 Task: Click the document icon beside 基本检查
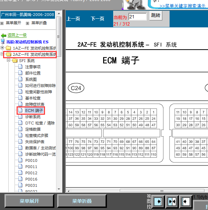point(20,98)
